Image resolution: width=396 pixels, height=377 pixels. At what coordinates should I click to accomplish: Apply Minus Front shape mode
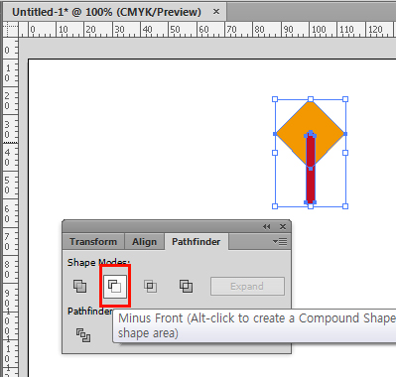[x=115, y=287]
